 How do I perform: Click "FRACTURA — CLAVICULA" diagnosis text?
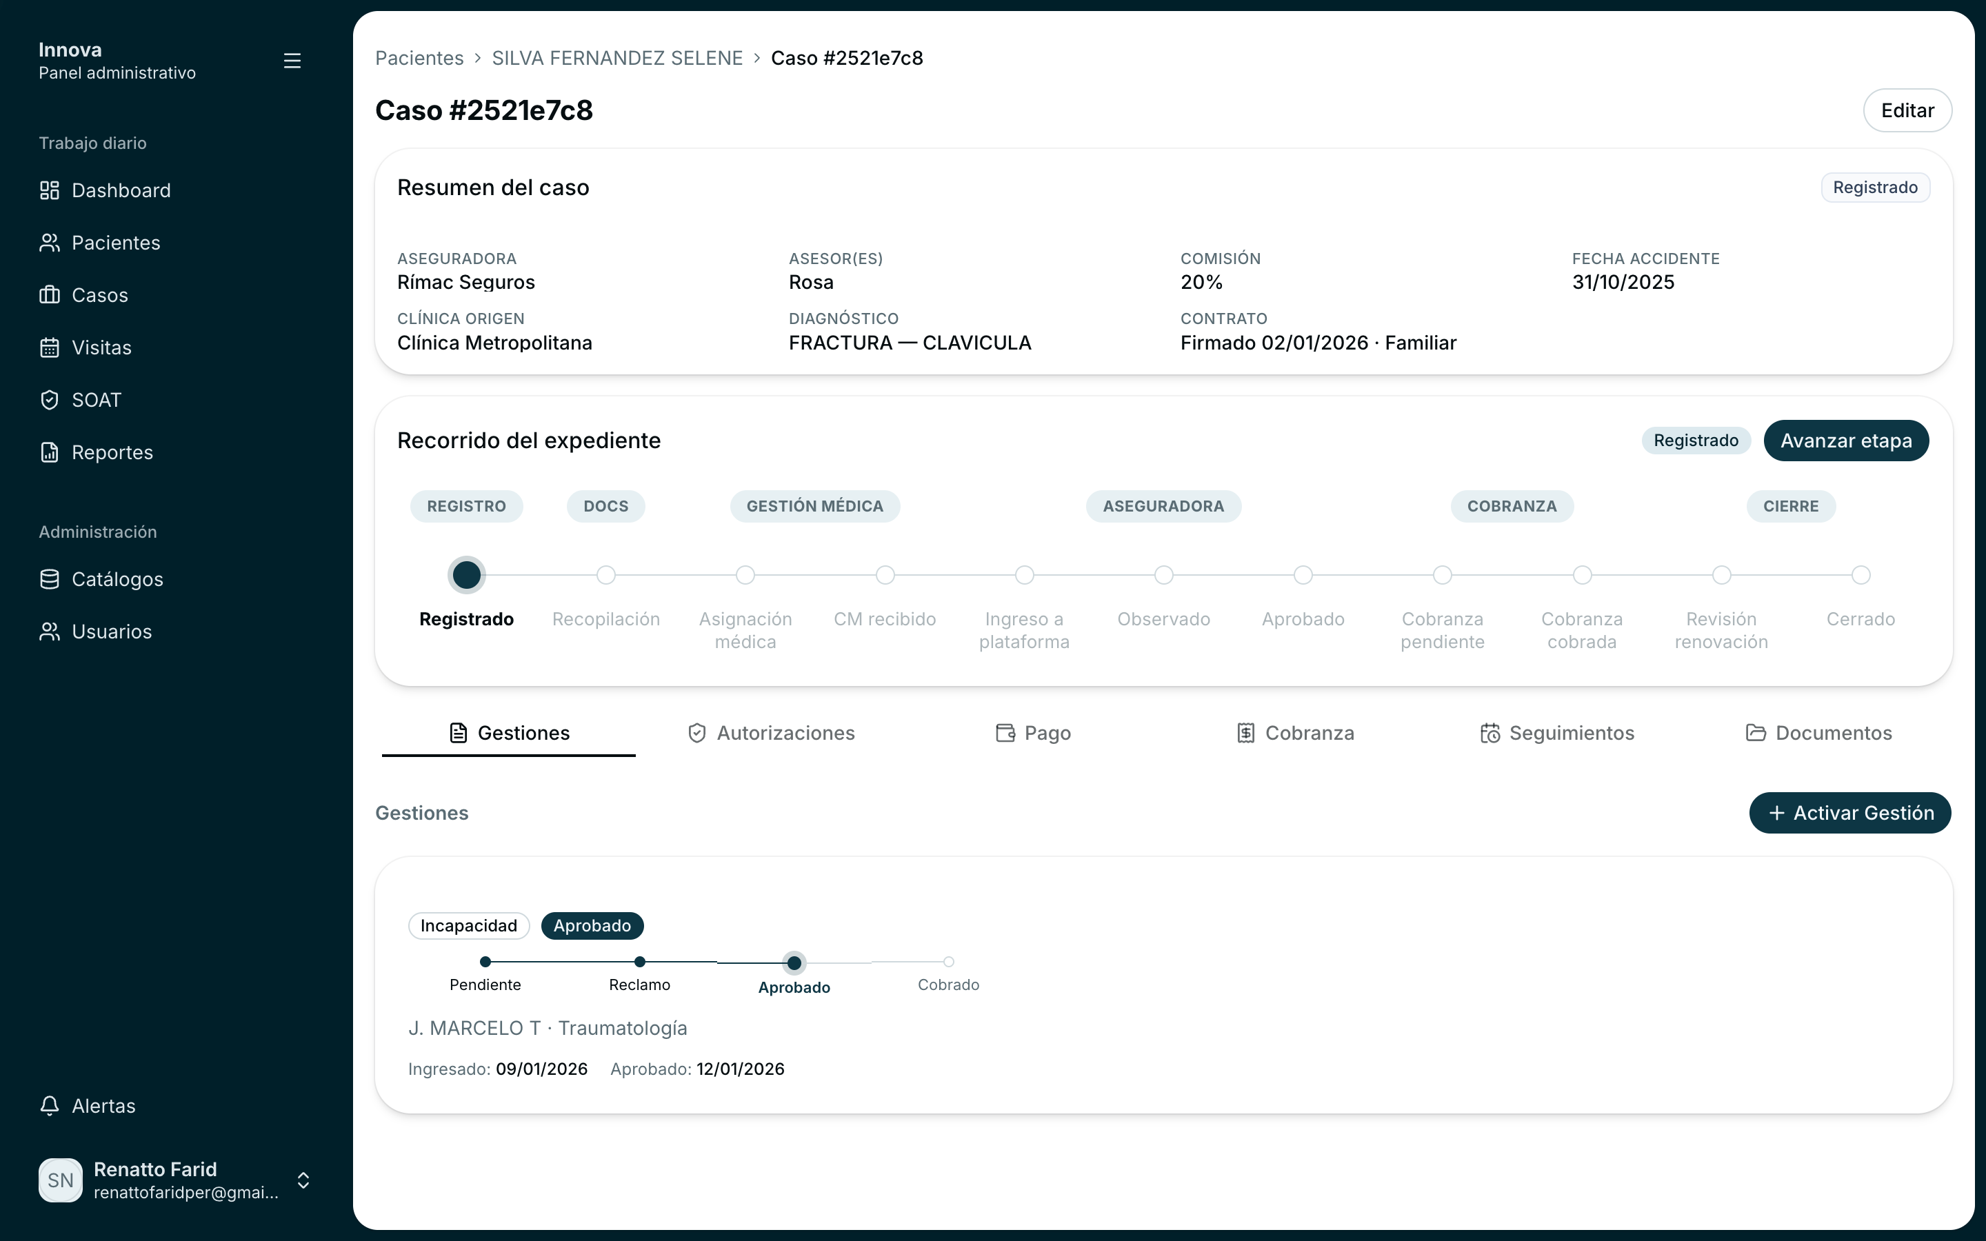[x=910, y=343]
